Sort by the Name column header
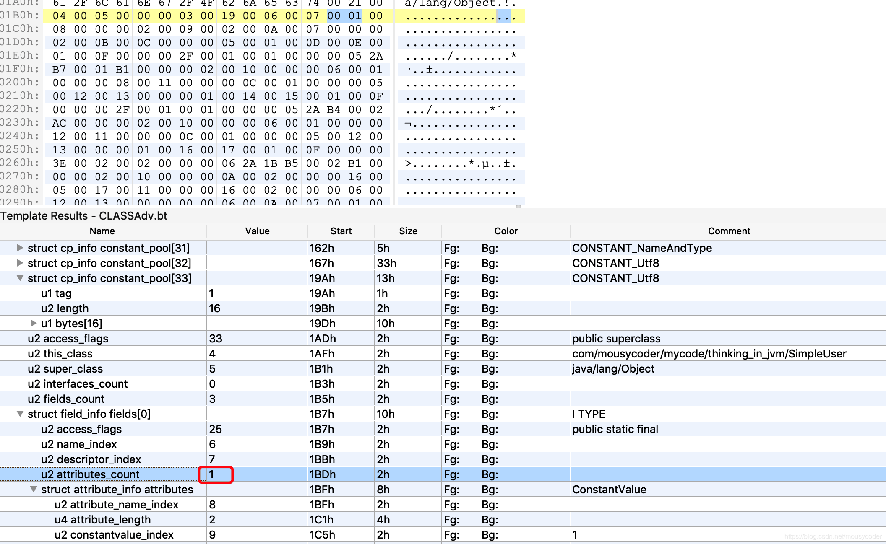 (102, 231)
